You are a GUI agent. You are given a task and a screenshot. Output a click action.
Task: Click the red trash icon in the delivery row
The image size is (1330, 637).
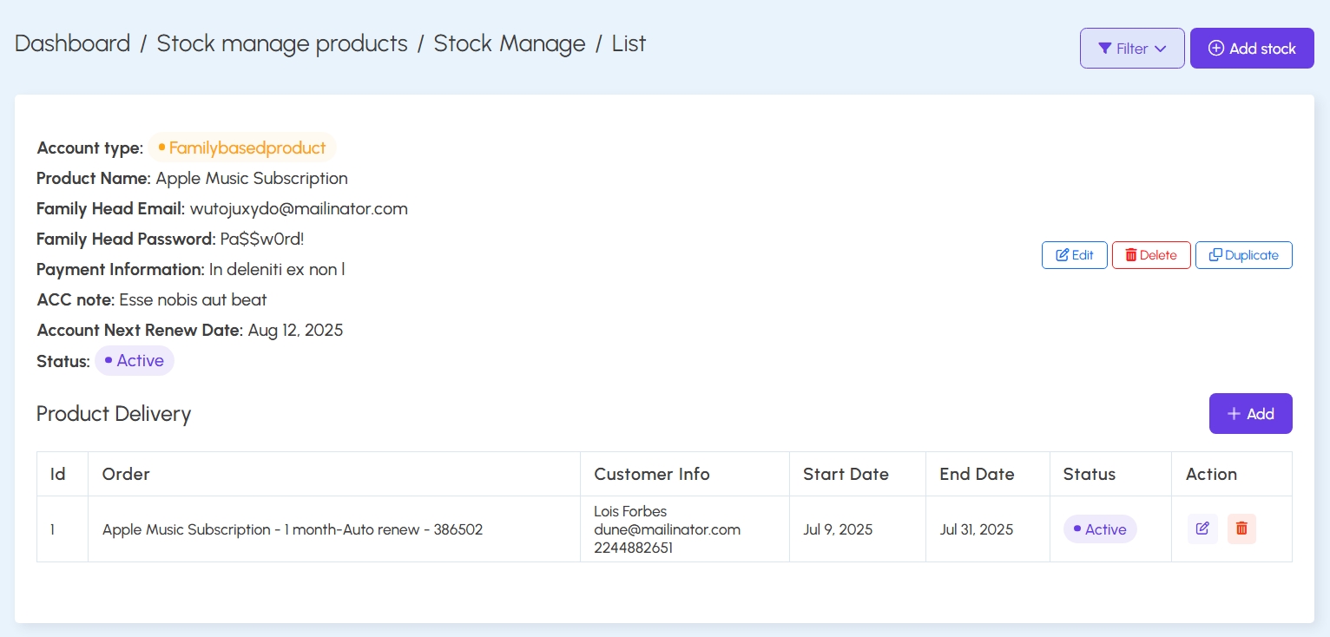click(x=1241, y=529)
